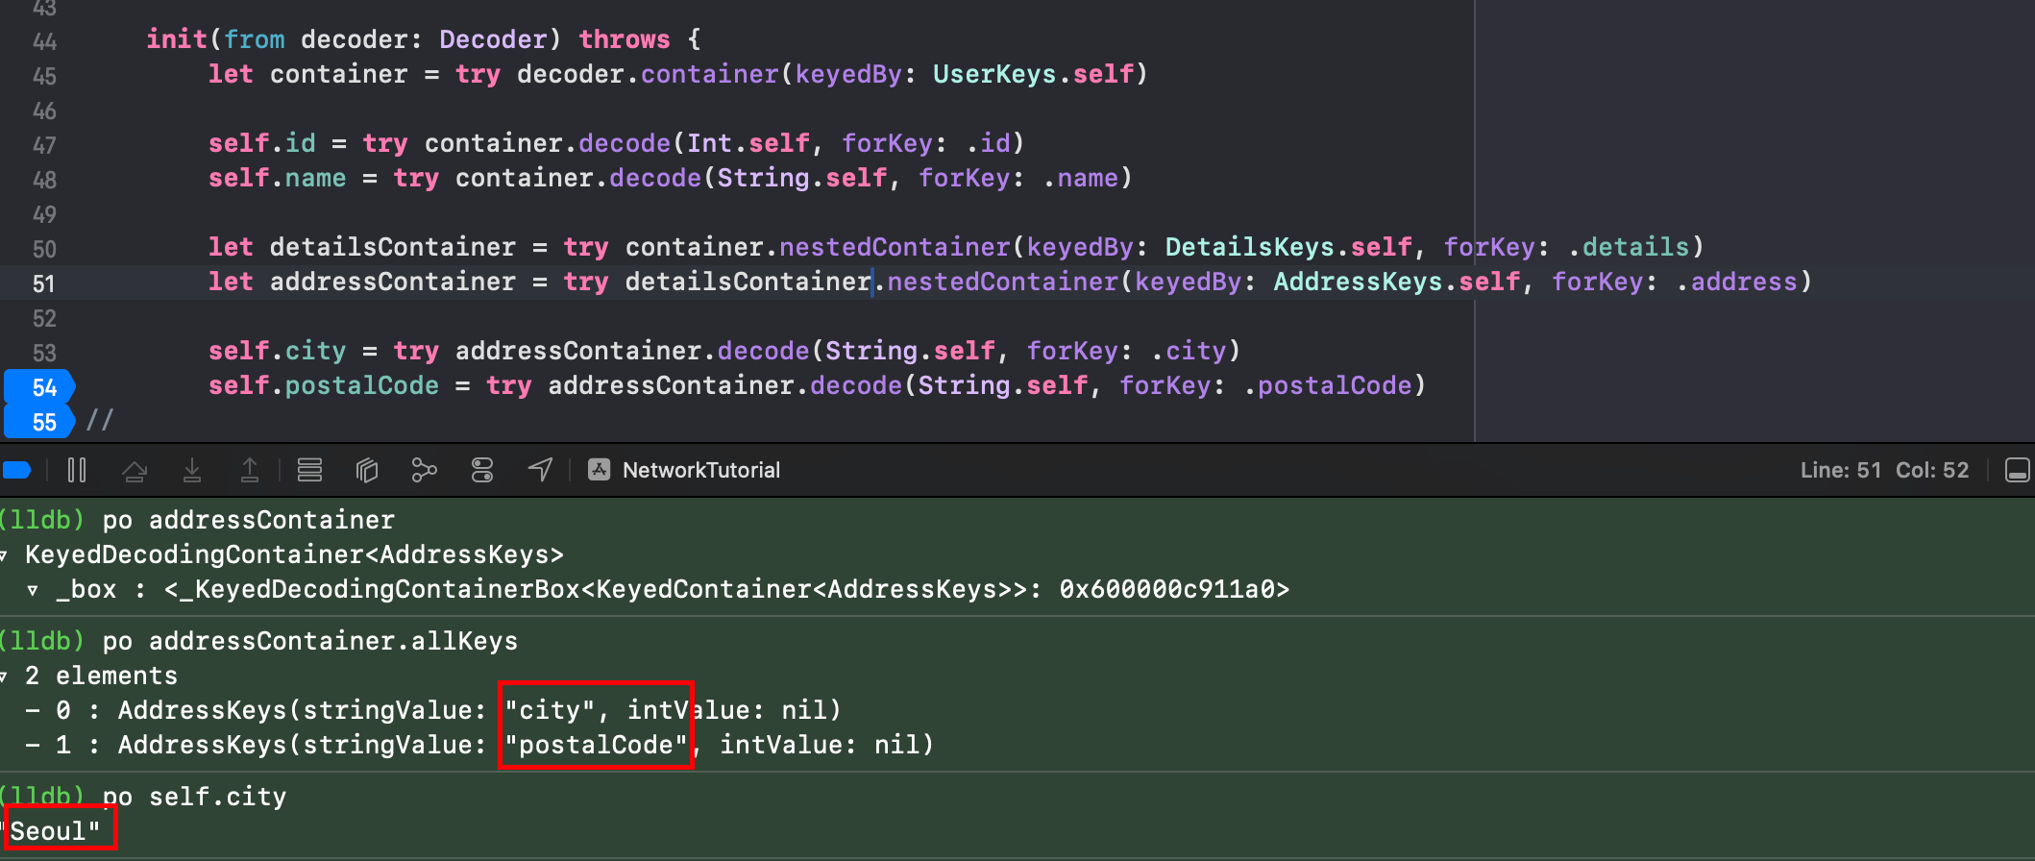Screen dimensions: 2035x861
Task: Click DetailsKeys on line 50
Action: pyautogui.click(x=1249, y=247)
